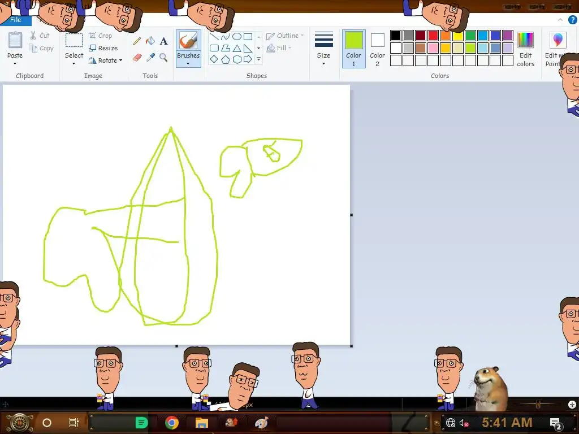This screenshot has width=579, height=434.
Task: Open the Rotate dropdown
Action: [x=106, y=60]
